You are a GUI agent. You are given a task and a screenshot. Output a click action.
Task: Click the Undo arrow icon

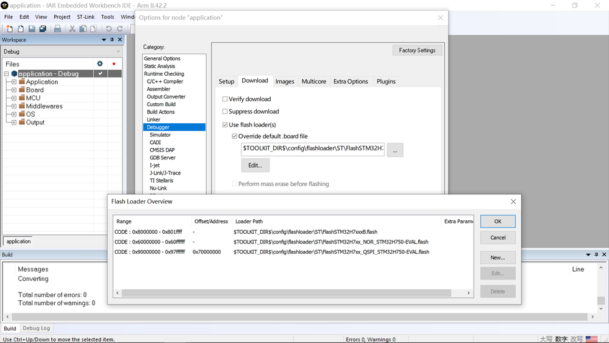(109, 29)
